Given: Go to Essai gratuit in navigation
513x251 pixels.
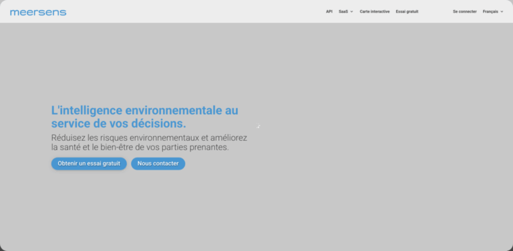Looking at the screenshot, I should [x=407, y=11].
